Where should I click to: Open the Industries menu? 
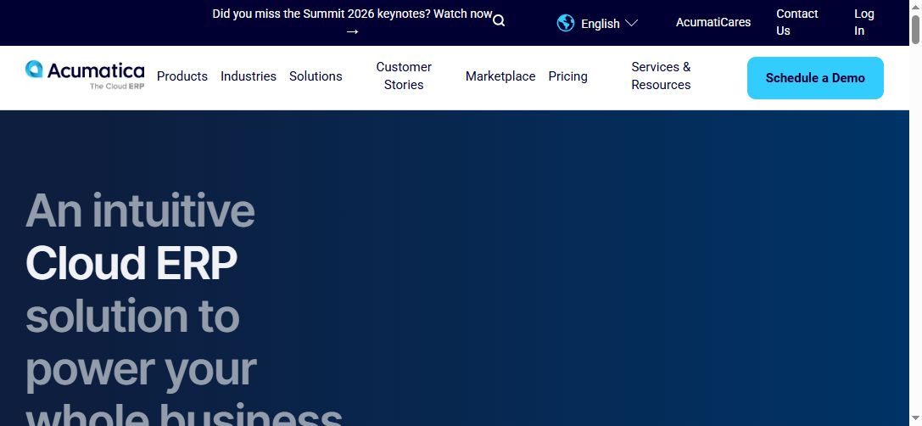(249, 76)
